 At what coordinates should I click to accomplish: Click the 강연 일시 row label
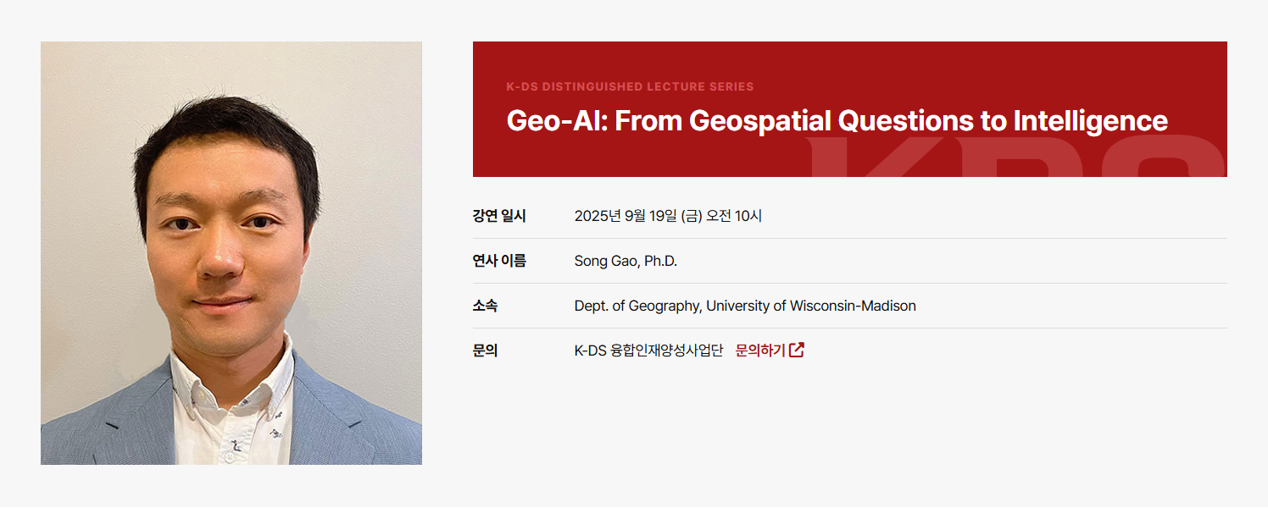coord(499,216)
